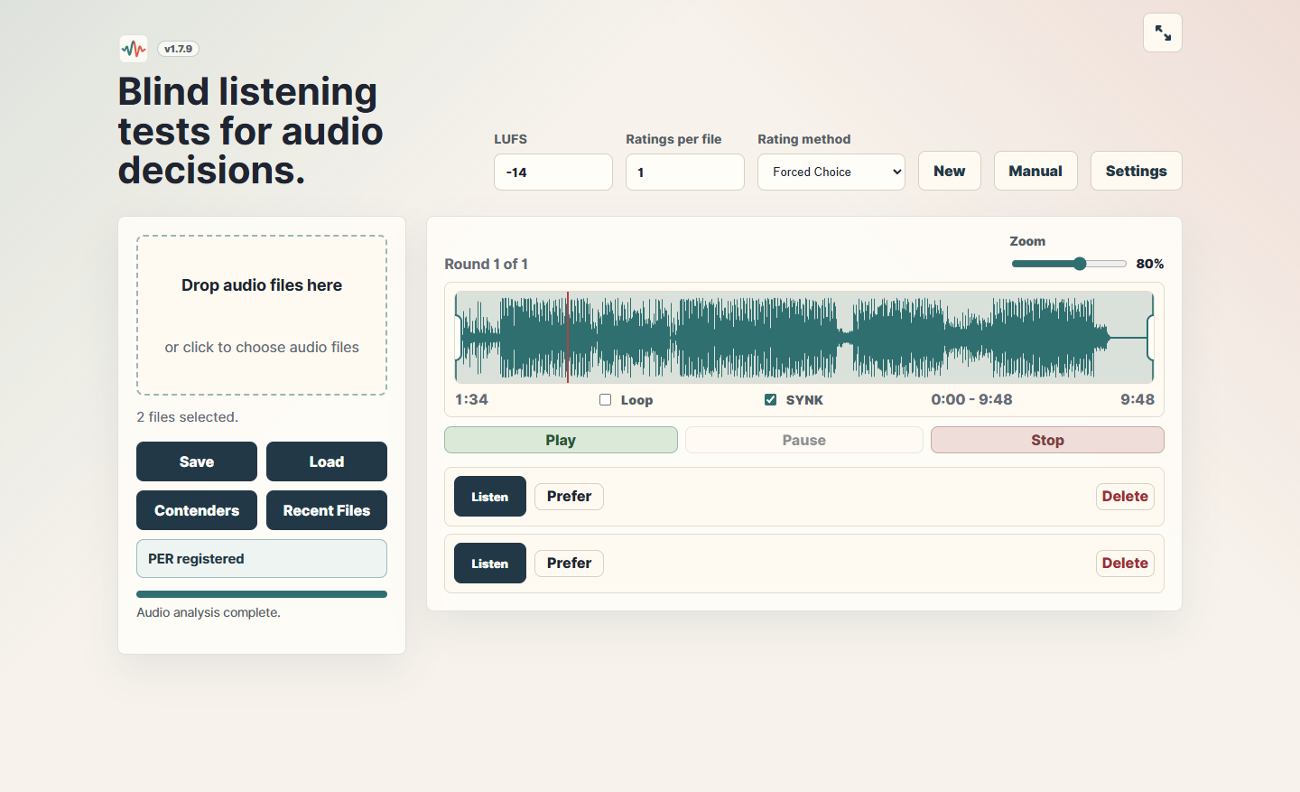Listen to the second audio file

click(490, 564)
